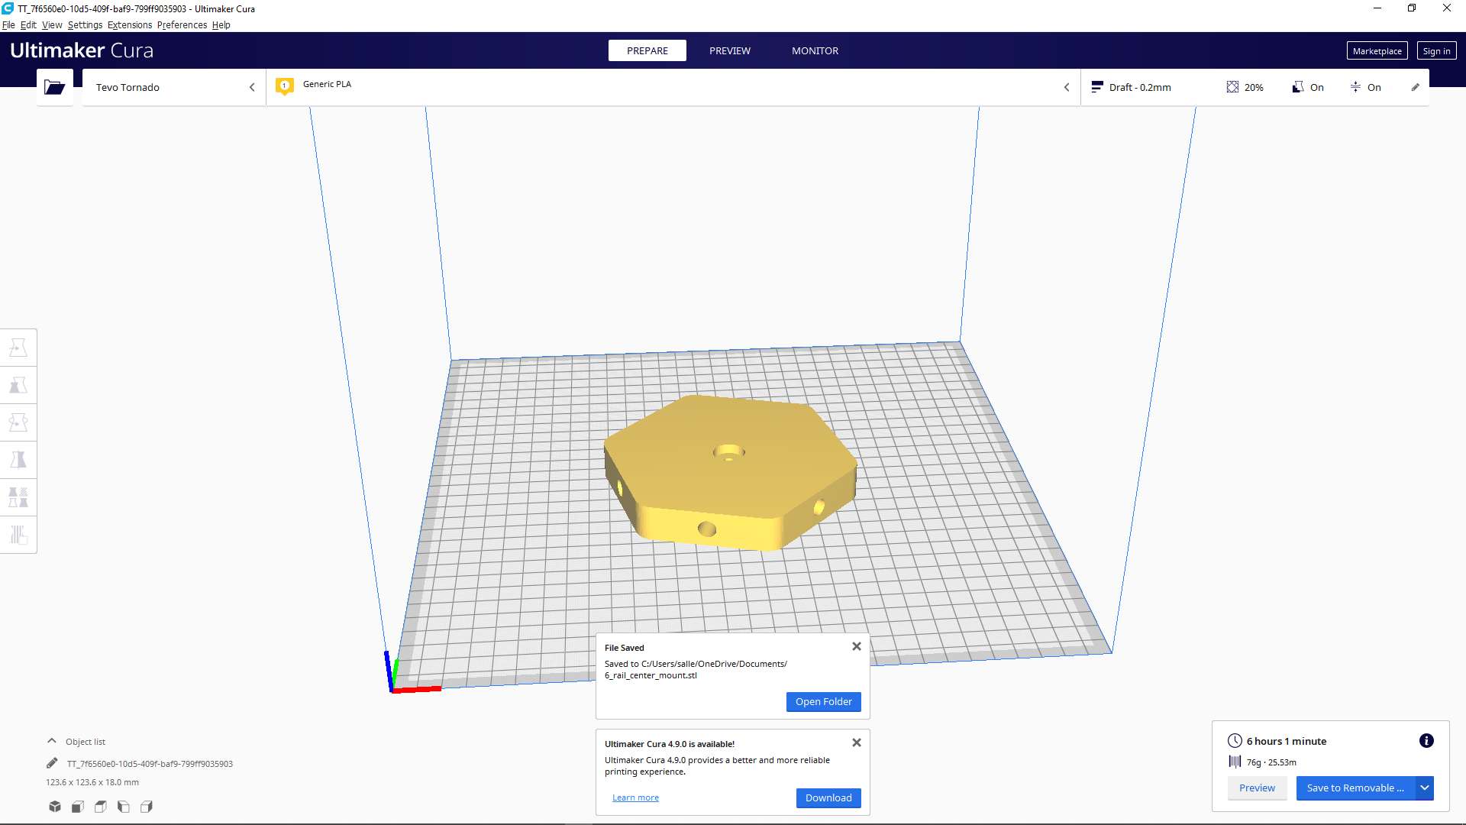Click Open Folder in File Saved popup
The width and height of the screenshot is (1466, 825).
tap(823, 702)
